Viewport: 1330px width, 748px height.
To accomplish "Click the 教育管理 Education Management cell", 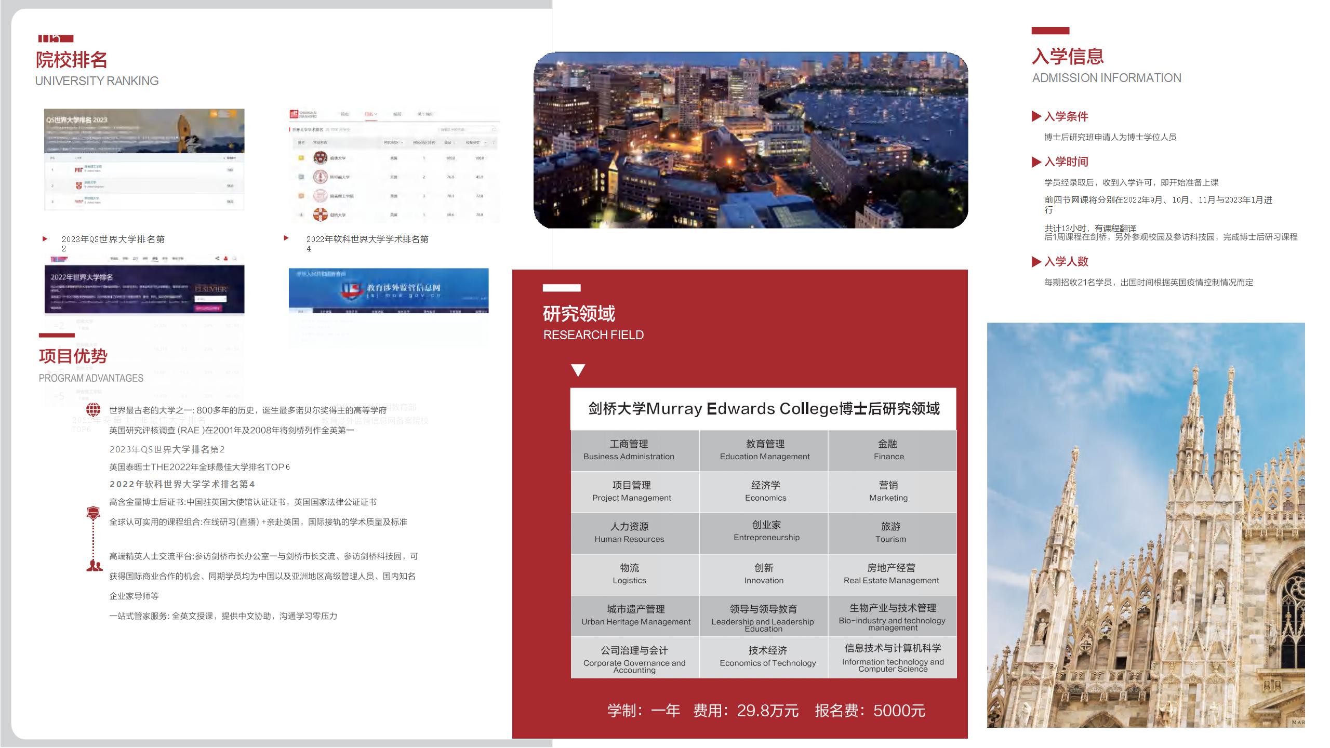I will click(764, 451).
